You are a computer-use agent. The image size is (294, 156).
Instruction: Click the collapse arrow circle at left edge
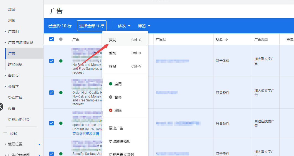[x=1, y=107]
